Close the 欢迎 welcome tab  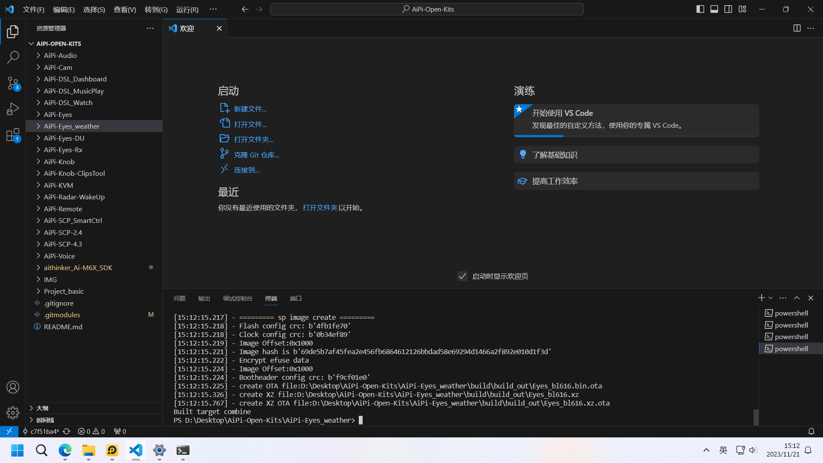click(219, 28)
